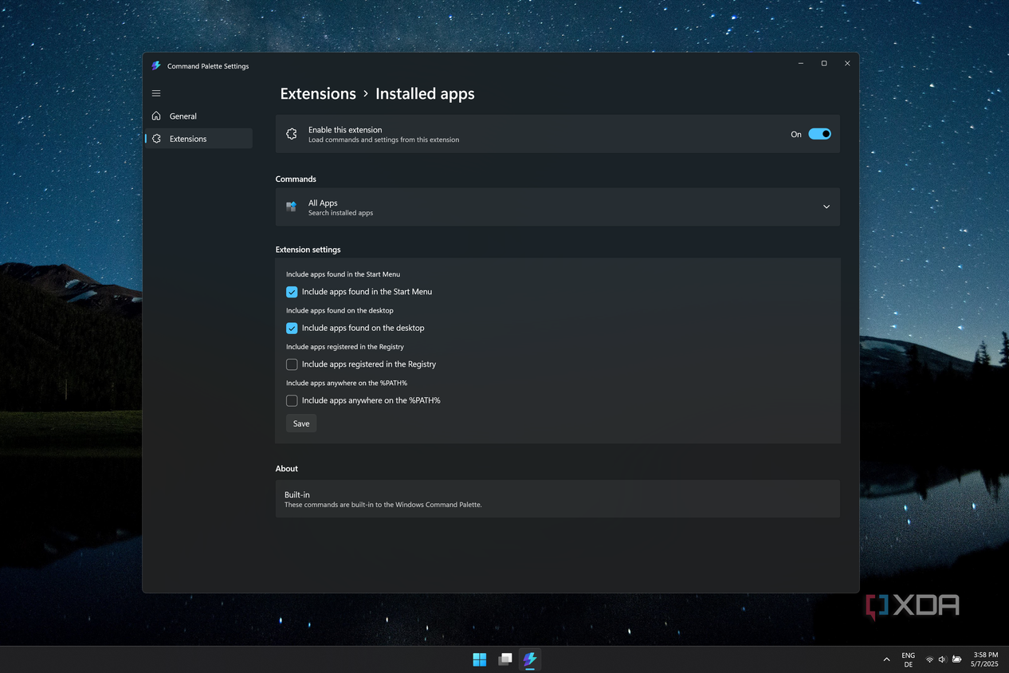
Task: Expand the All Apps command row
Action: (557, 207)
